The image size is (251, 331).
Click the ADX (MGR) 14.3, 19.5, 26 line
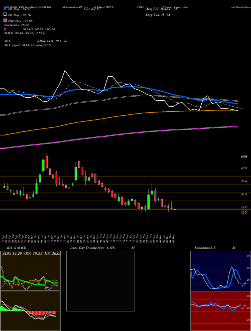click(36, 41)
